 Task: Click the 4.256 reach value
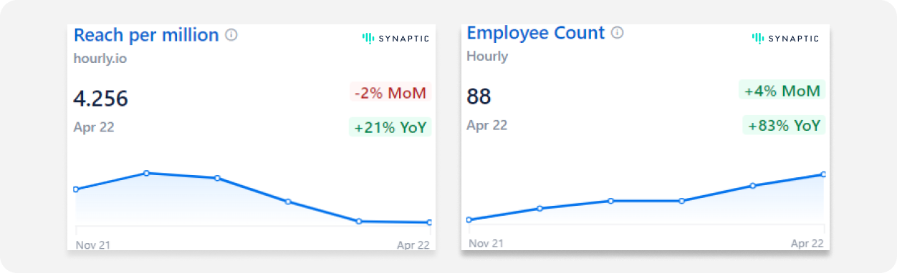[x=101, y=99]
